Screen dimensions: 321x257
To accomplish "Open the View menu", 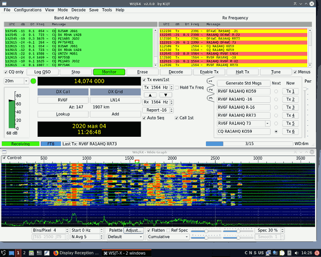I will pos(50,10).
